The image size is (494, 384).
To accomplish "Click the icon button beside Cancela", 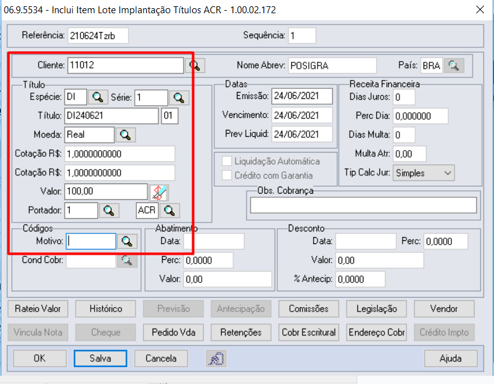I will [x=217, y=358].
